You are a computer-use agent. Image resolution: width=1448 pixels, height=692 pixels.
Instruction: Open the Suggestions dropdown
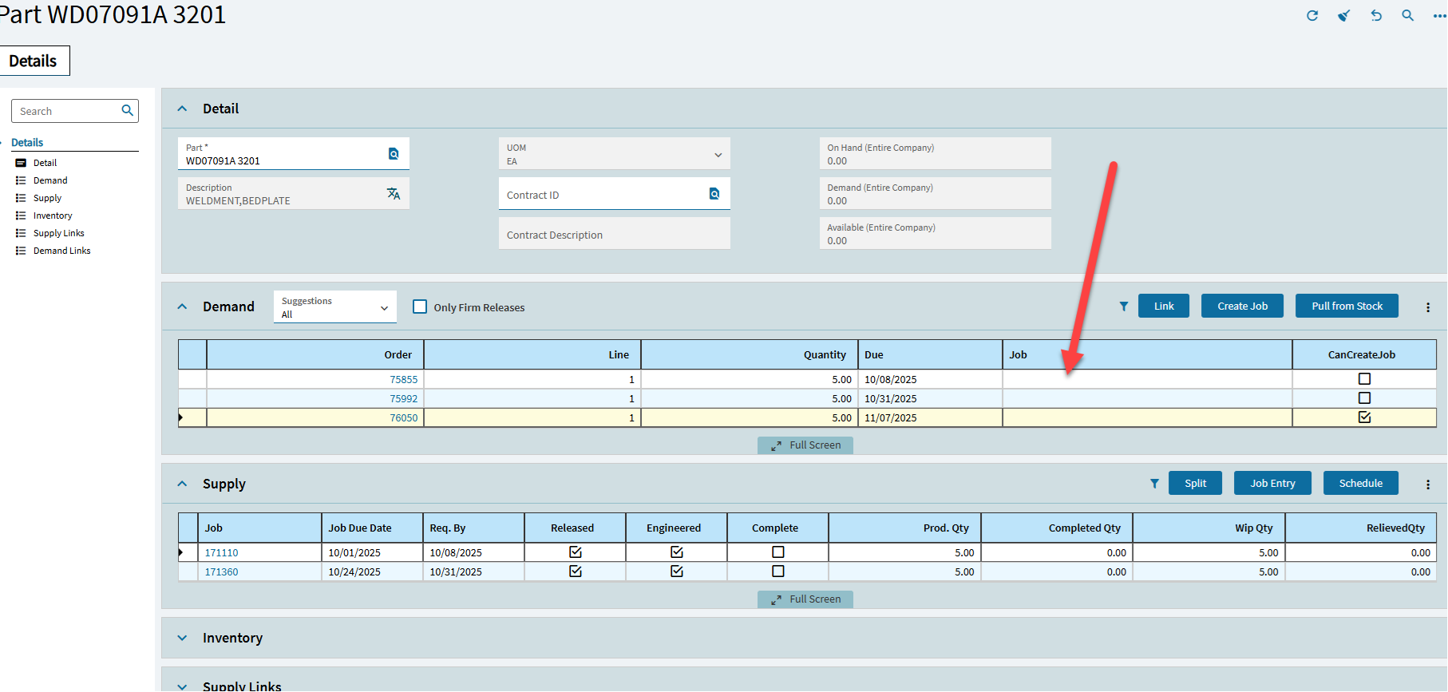pos(335,307)
